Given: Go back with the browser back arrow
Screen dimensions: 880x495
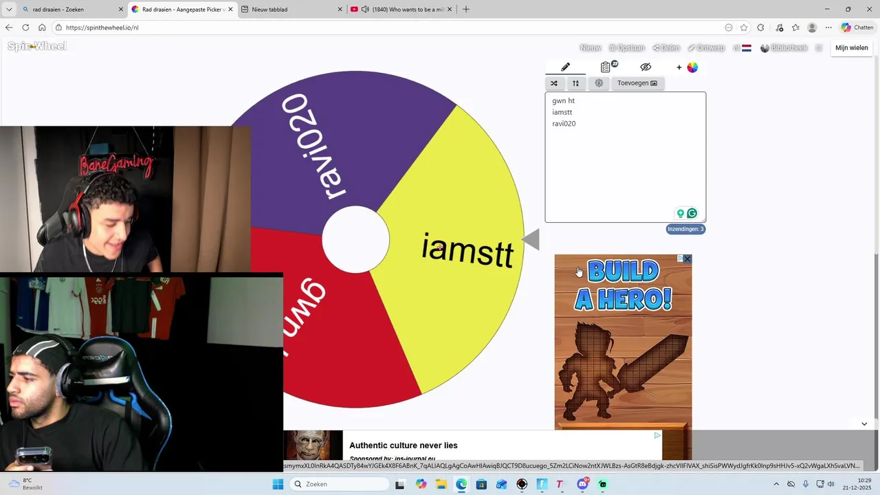Looking at the screenshot, I should coord(9,27).
